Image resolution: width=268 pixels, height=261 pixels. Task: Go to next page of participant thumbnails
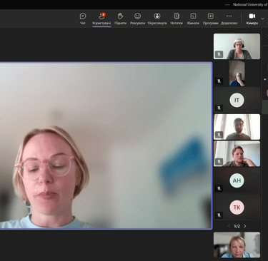245,226
